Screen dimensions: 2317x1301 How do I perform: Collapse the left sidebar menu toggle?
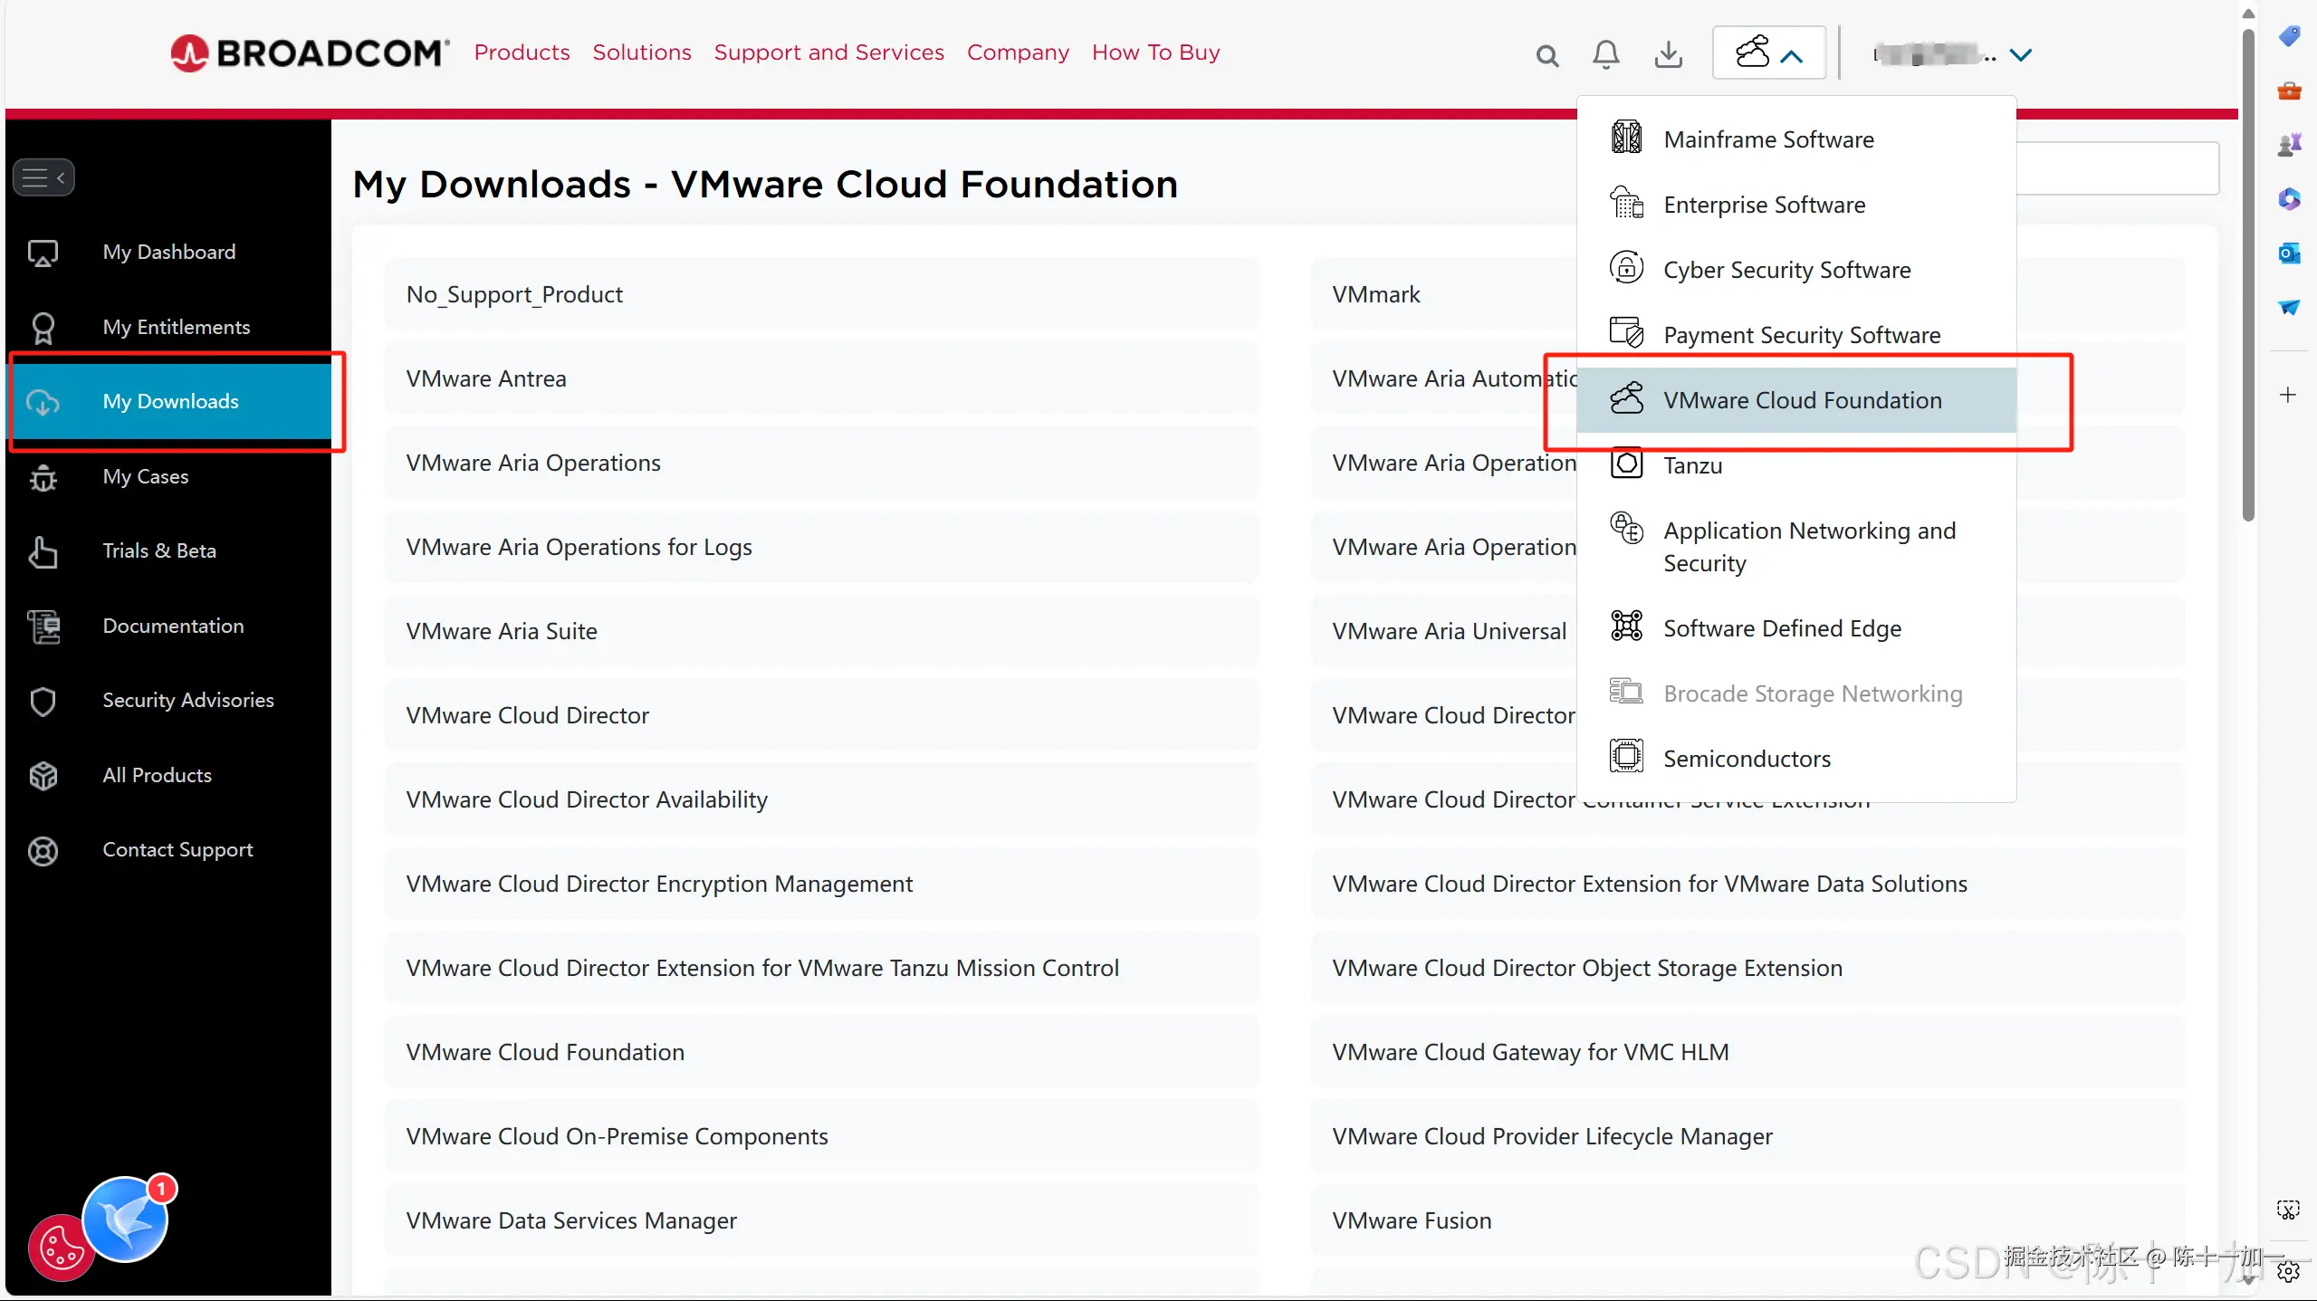point(43,177)
